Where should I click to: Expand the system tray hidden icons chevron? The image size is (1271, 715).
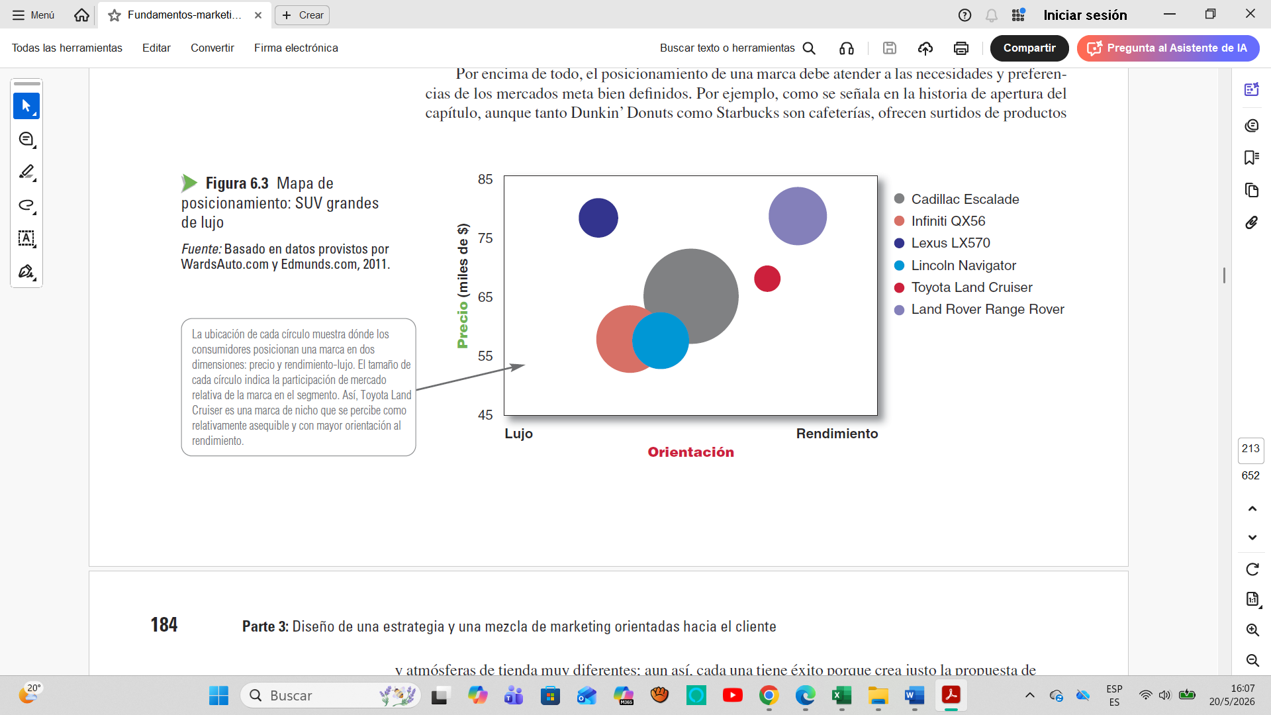1029,695
